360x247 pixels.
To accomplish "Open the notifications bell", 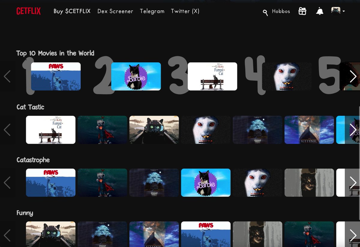I will click(x=320, y=11).
